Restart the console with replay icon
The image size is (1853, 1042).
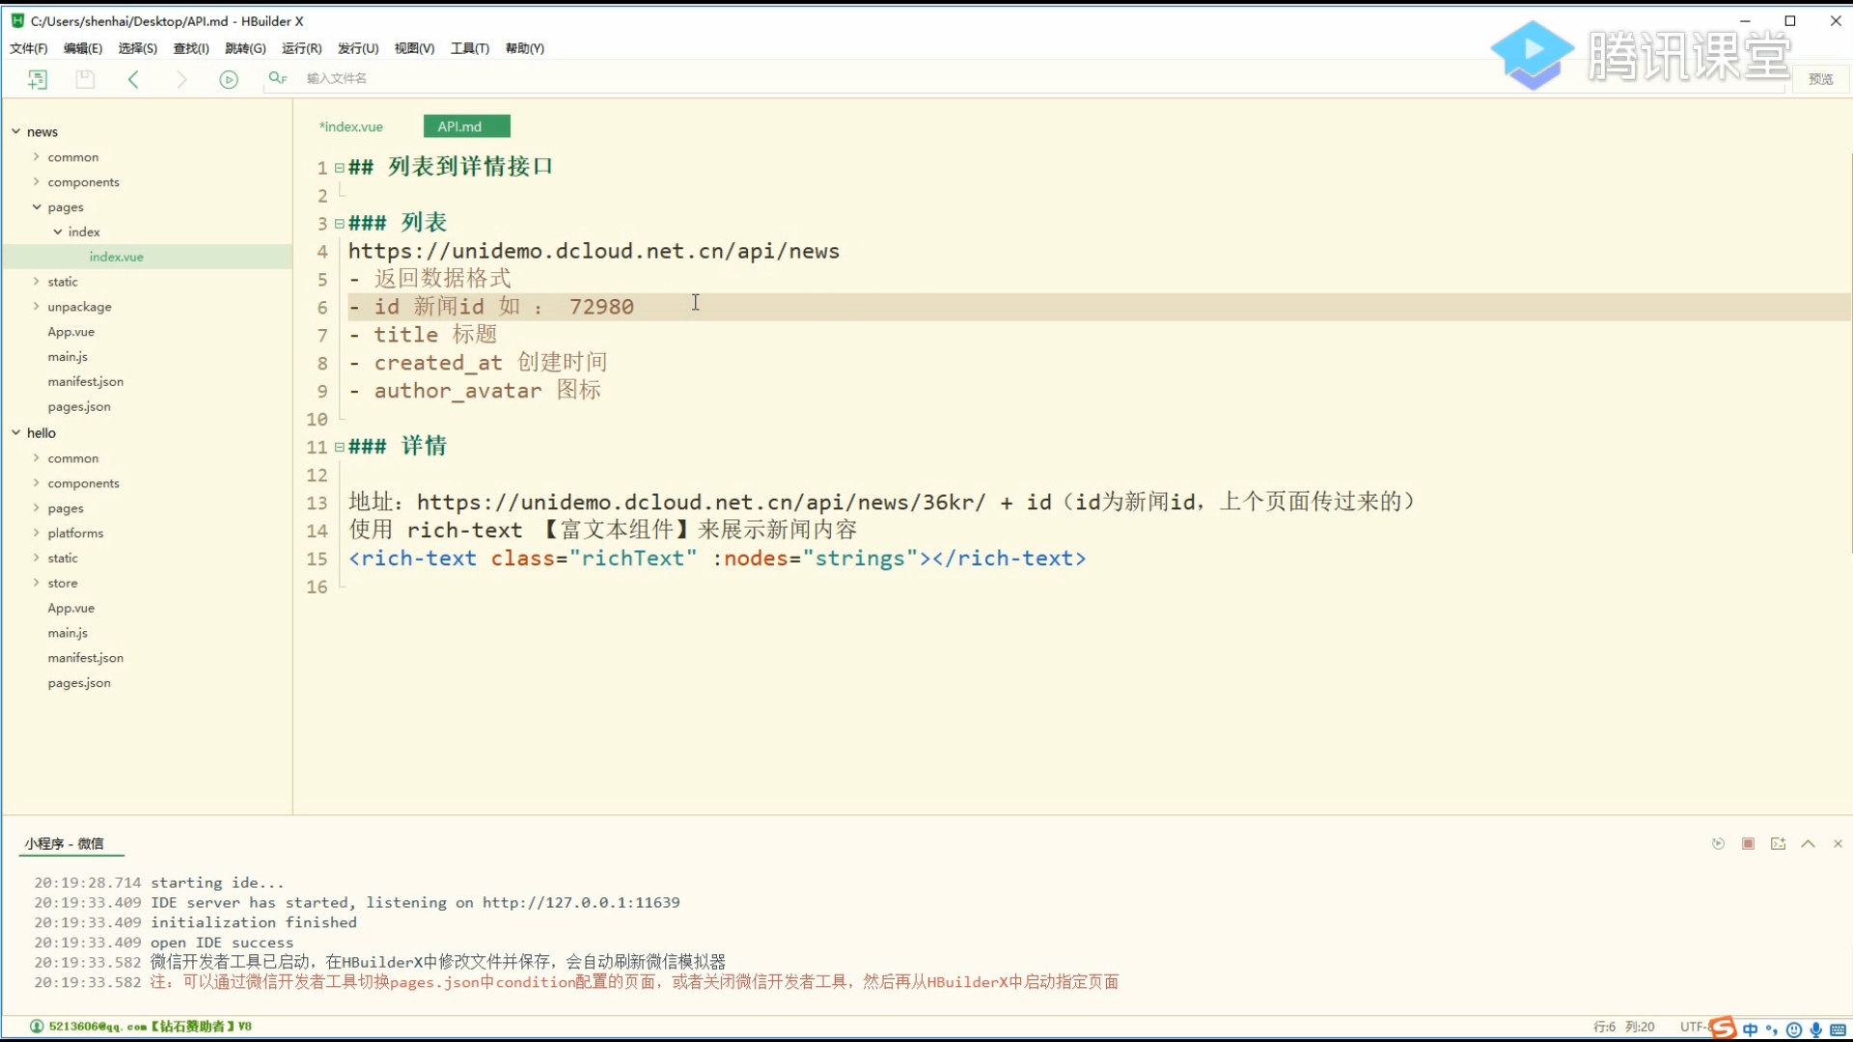click(1718, 843)
